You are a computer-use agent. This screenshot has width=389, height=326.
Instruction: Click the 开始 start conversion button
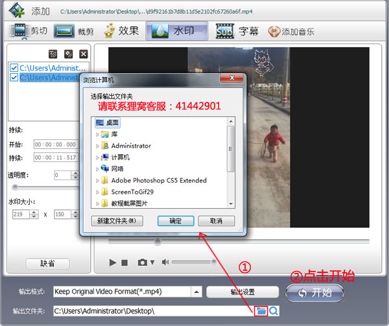pos(314,293)
